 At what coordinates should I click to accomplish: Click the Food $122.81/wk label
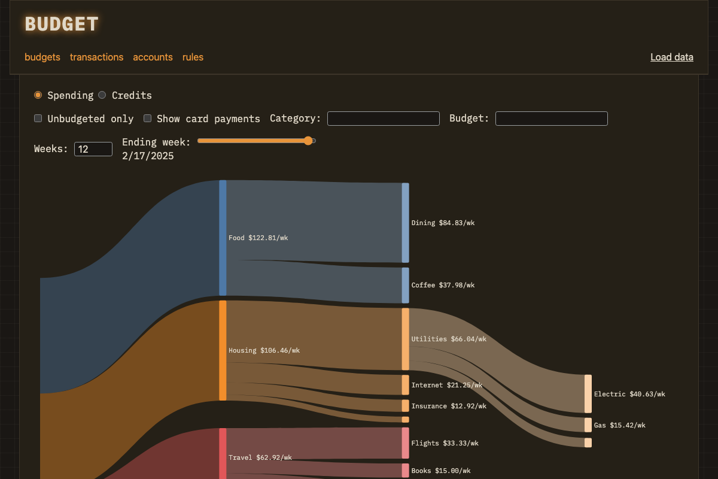click(x=258, y=238)
